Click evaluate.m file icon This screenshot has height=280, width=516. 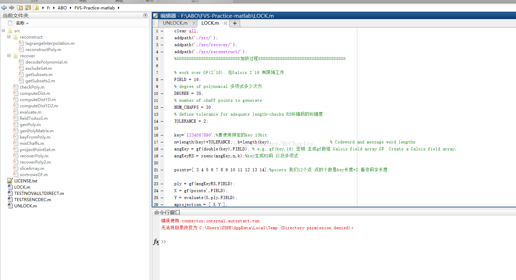(x=16, y=112)
